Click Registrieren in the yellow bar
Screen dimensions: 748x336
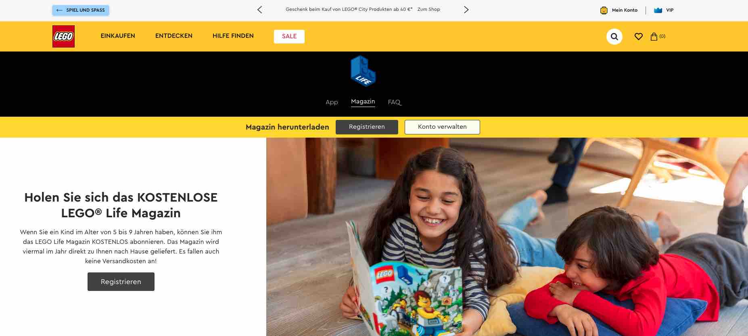click(x=367, y=127)
